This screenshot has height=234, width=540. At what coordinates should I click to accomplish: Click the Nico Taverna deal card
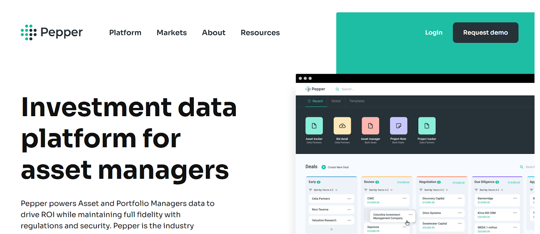[331, 209]
